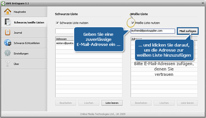Click the Hauptseite house icon
This screenshot has width=206, height=118.
8,11
